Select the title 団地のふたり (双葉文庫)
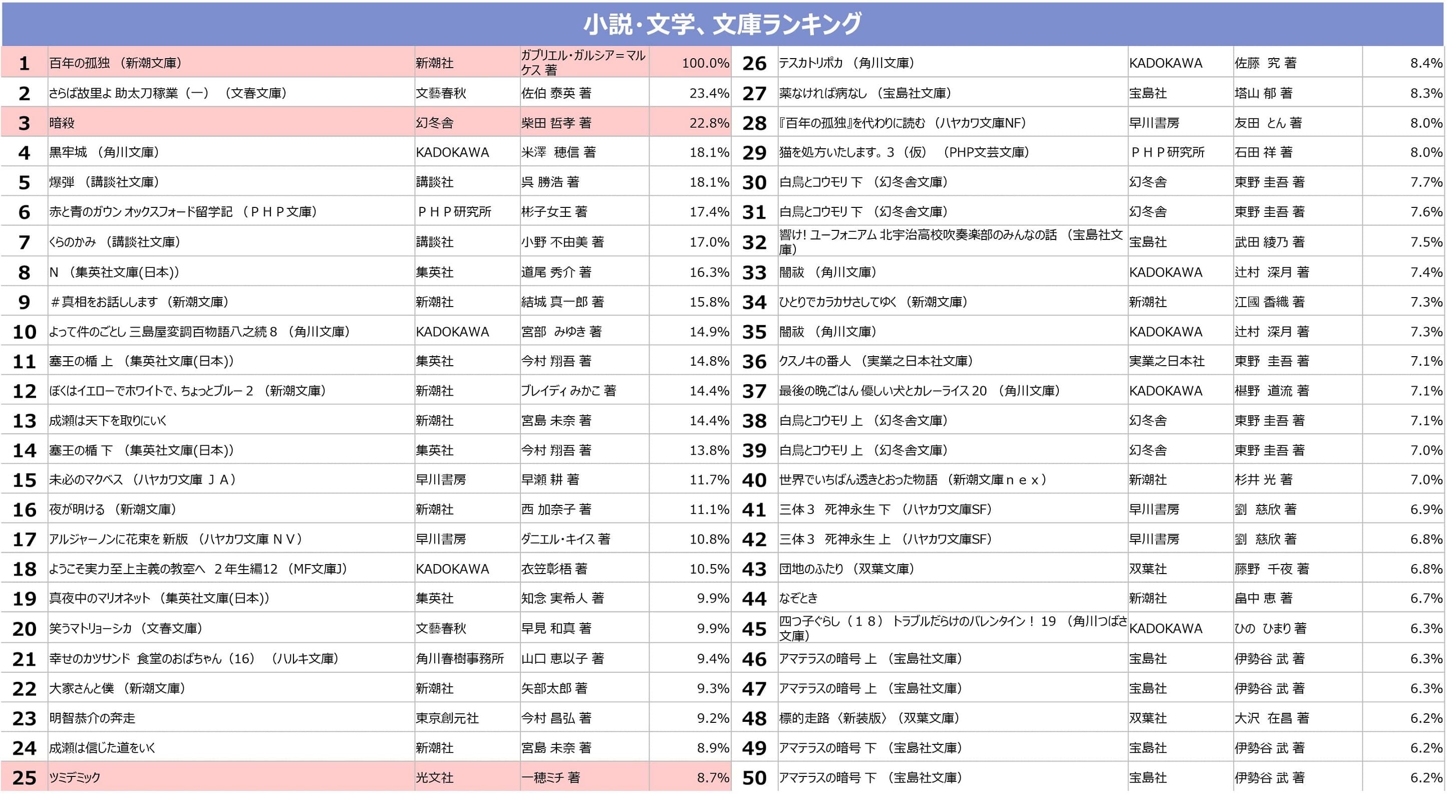This screenshot has height=799, width=1447. [x=846, y=569]
